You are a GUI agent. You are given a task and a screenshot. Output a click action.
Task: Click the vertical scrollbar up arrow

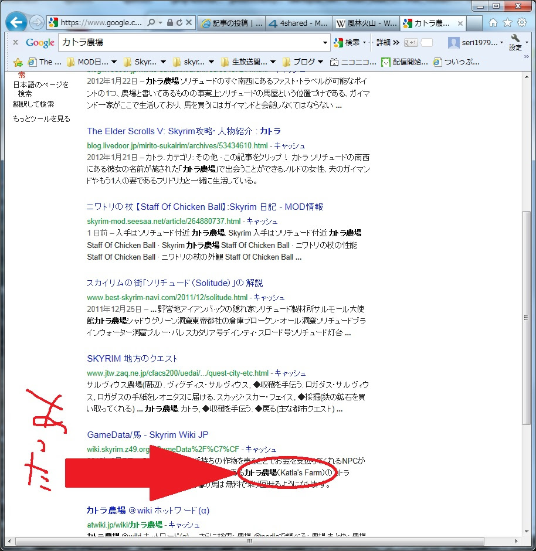(526, 77)
